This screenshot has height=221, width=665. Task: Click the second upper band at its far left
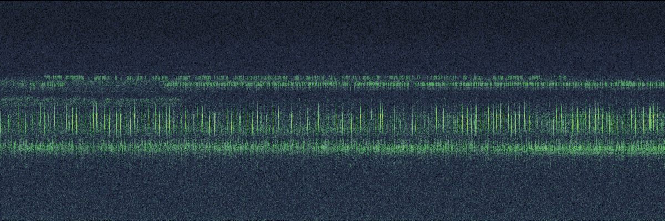(4, 84)
